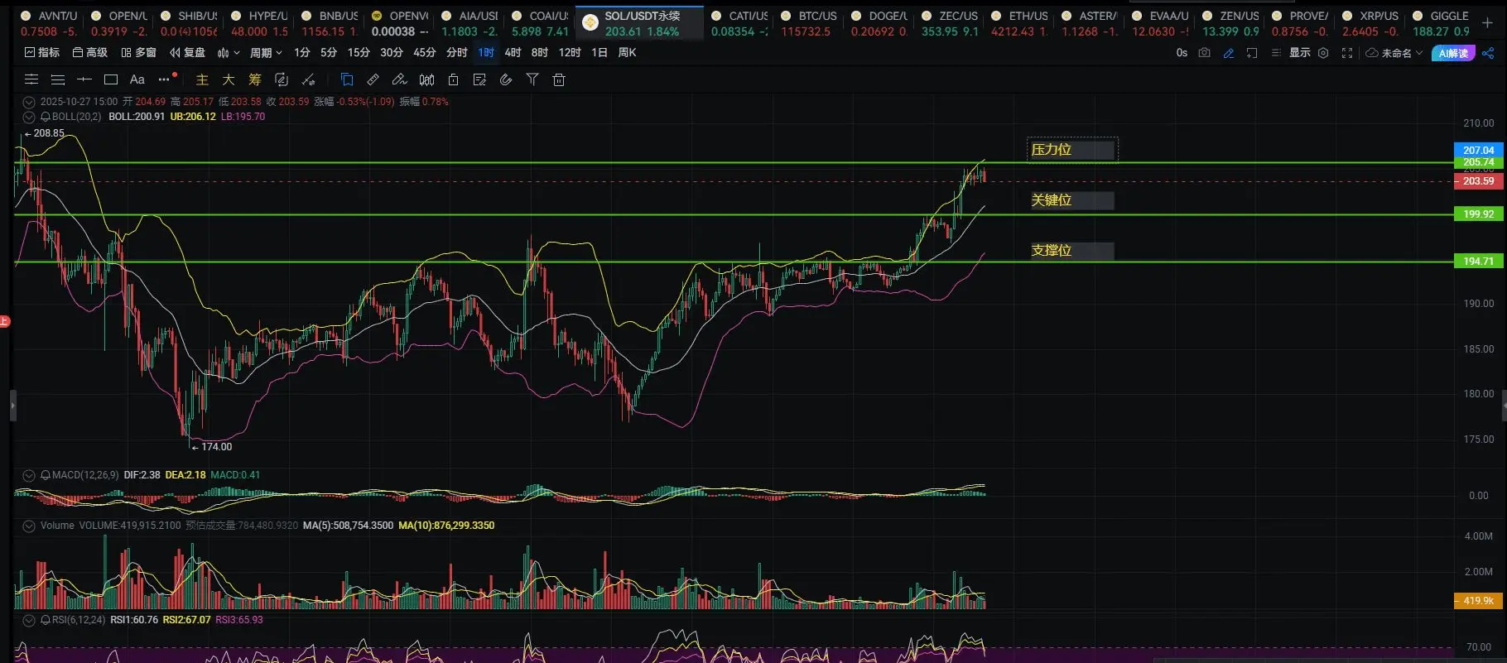Screen dimensions: 1507x663
Task: Open the candlestick chart type dropdown
Action: click(229, 53)
